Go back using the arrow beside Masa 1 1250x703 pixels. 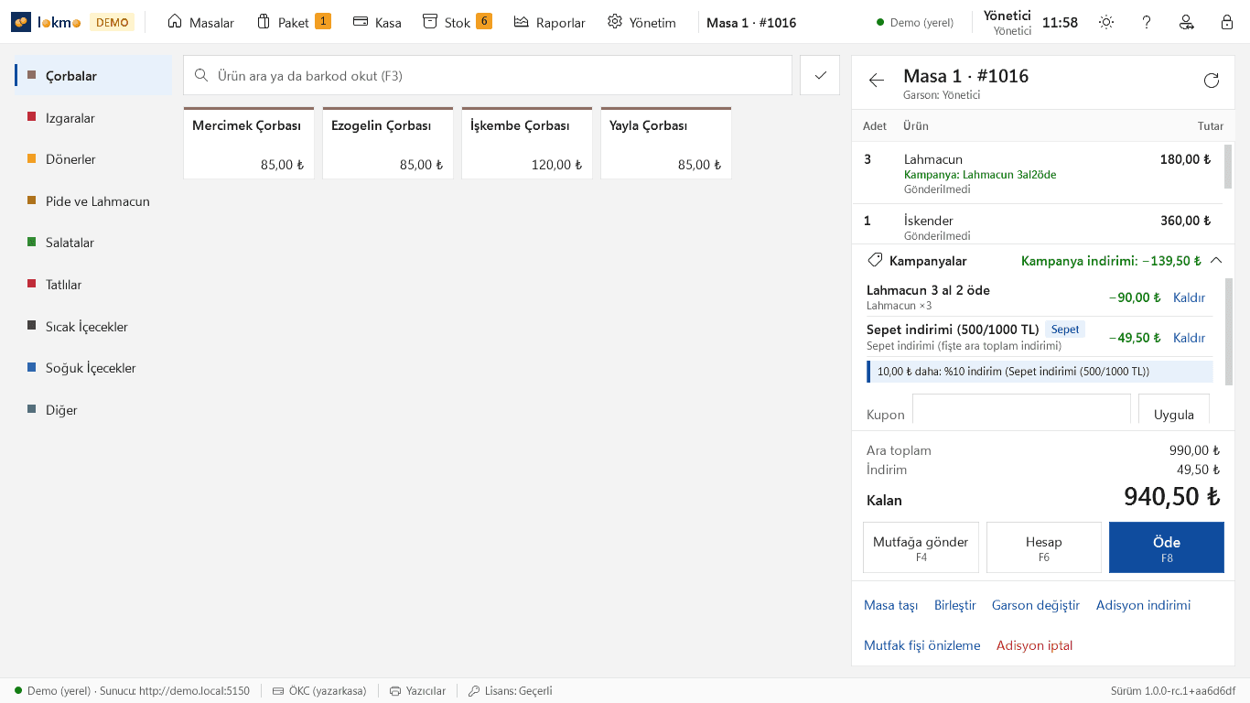877,81
